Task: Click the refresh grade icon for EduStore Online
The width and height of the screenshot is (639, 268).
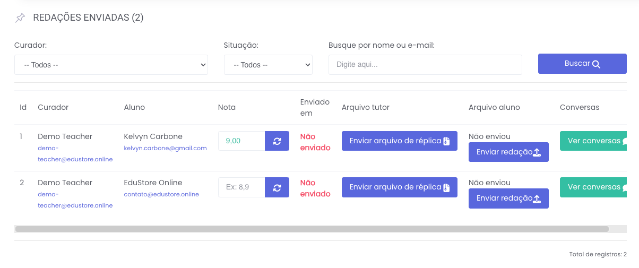Action: (277, 187)
